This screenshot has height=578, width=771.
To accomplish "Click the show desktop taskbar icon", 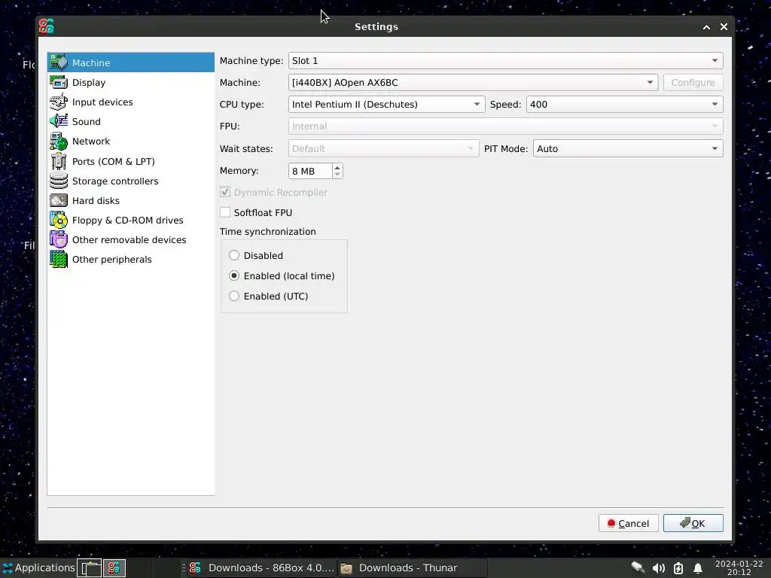I will (x=90, y=568).
